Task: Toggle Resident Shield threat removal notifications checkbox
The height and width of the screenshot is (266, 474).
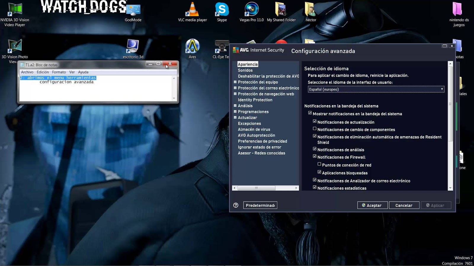Action: (315, 136)
